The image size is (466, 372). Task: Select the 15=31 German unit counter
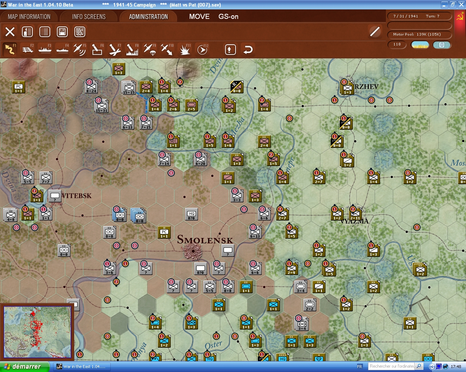point(102,105)
